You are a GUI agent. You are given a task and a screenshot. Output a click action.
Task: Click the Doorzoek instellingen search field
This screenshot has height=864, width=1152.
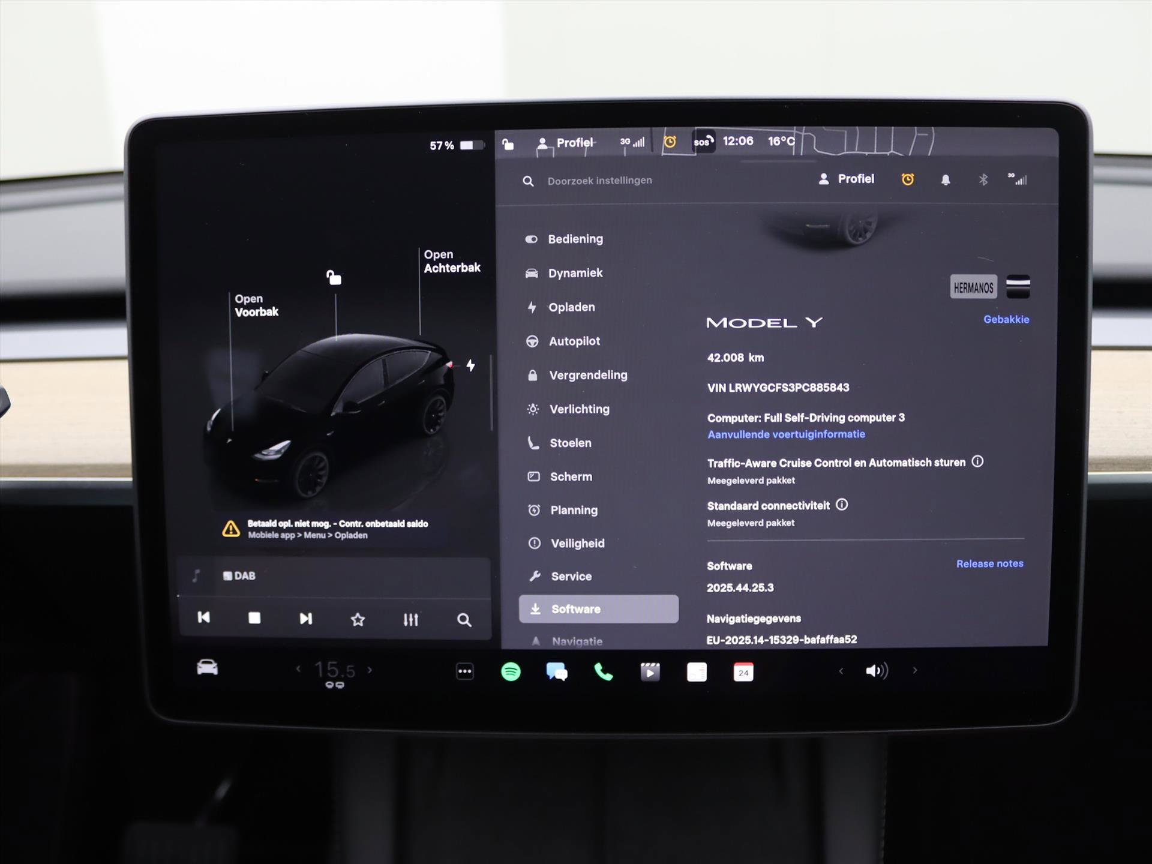tap(599, 181)
